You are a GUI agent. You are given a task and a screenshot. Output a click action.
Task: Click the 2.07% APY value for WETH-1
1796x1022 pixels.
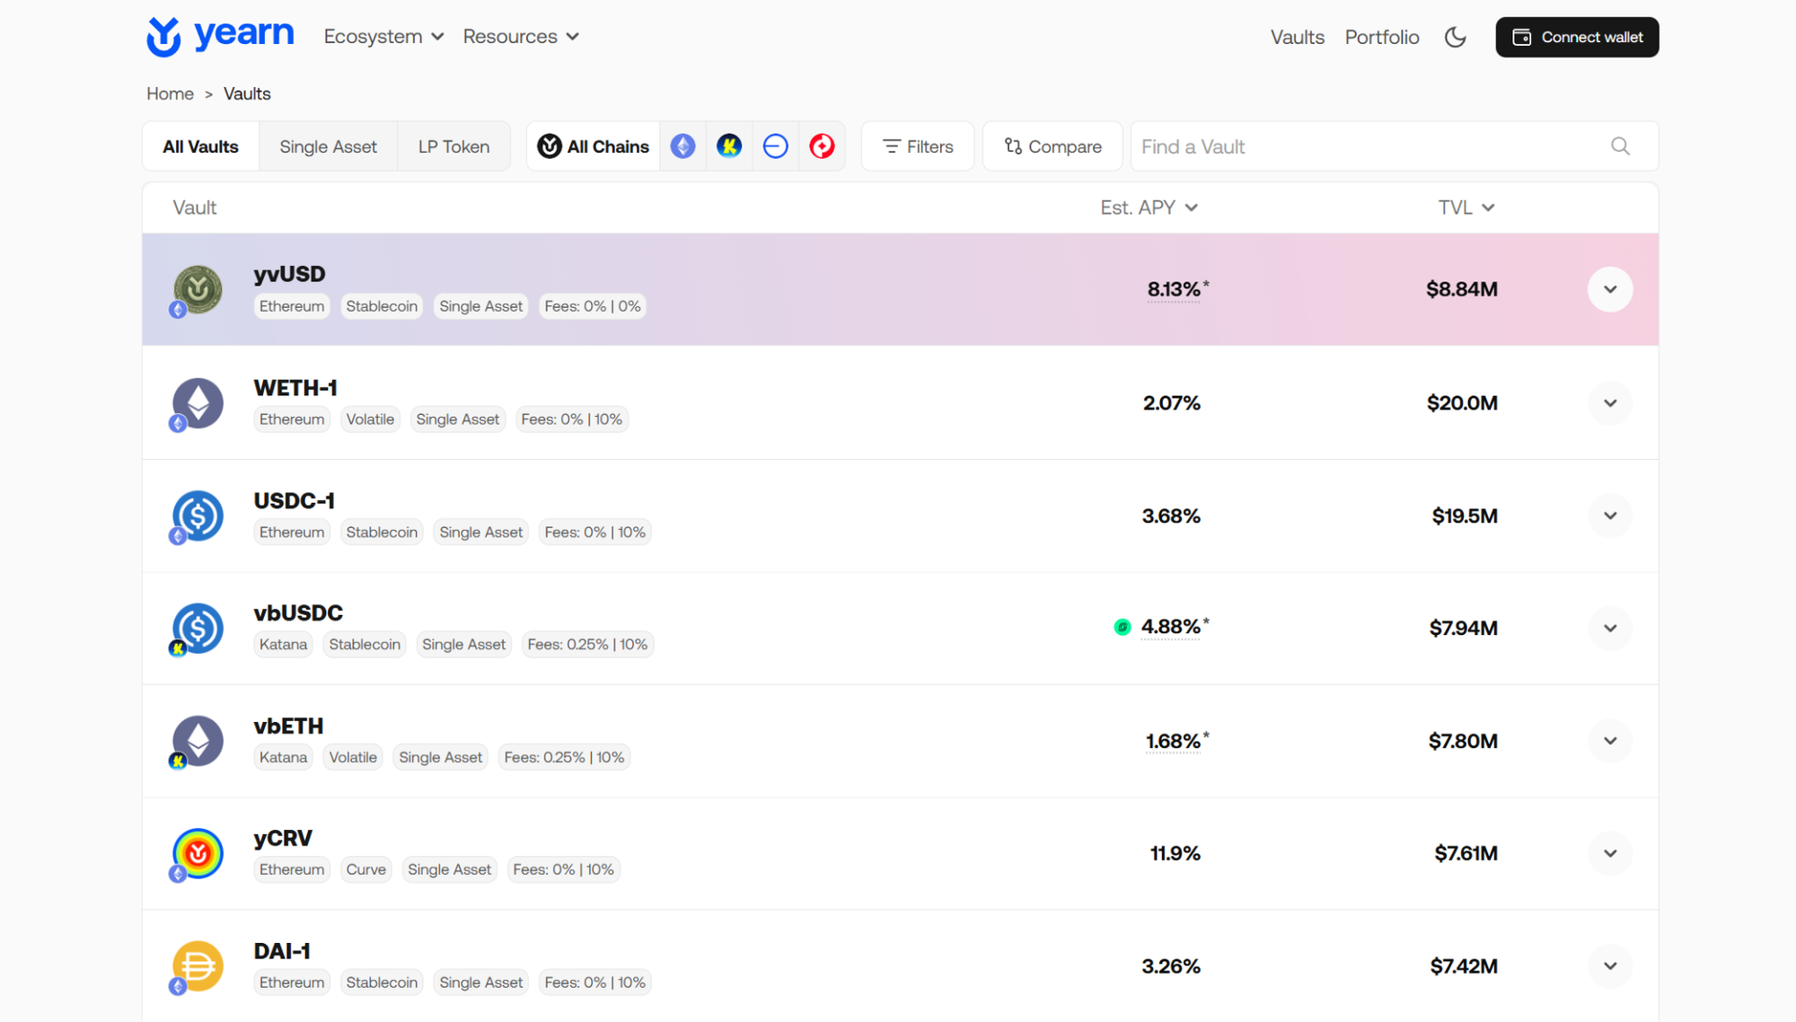(x=1172, y=403)
